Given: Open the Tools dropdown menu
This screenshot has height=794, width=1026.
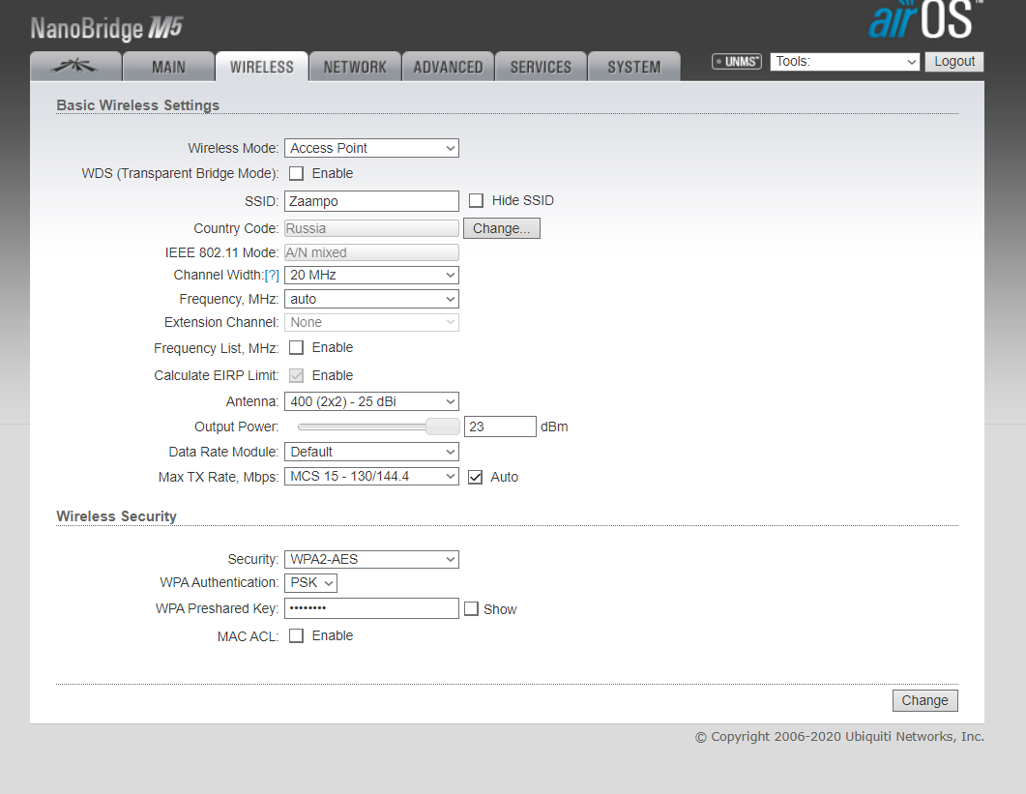Looking at the screenshot, I should click(845, 62).
